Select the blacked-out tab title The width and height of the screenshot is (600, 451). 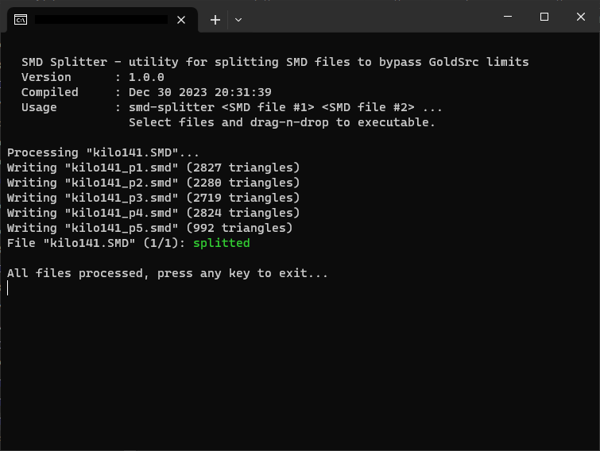(101, 20)
